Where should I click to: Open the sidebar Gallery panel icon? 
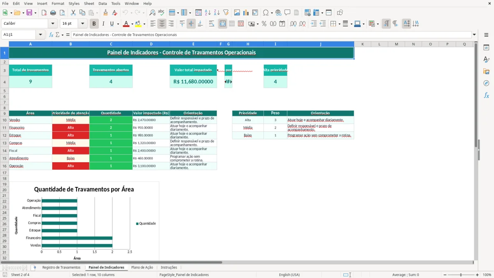click(x=486, y=72)
